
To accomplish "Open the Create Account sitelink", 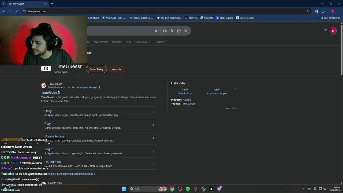I will (55, 136).
